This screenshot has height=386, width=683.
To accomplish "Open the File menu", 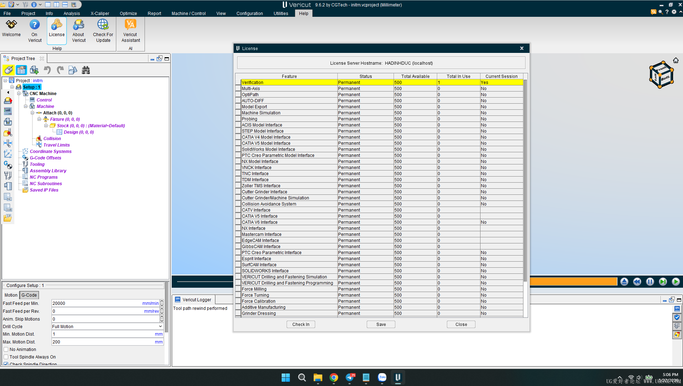I will point(7,14).
